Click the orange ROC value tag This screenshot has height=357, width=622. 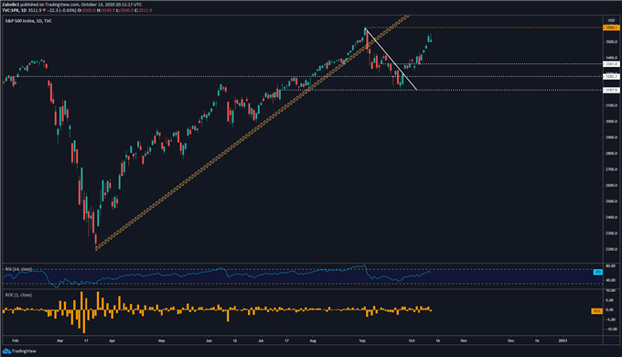click(x=597, y=311)
